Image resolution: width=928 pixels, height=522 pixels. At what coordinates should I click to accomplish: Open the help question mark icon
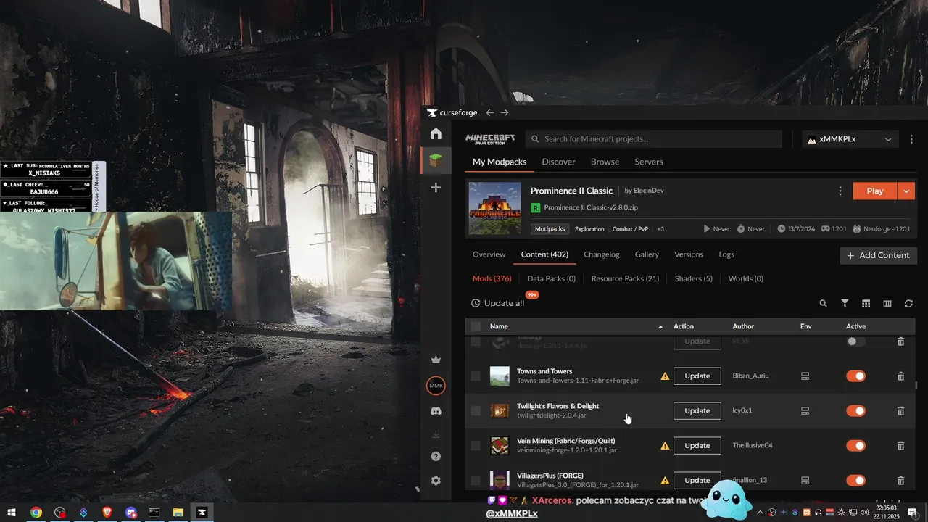tap(436, 457)
